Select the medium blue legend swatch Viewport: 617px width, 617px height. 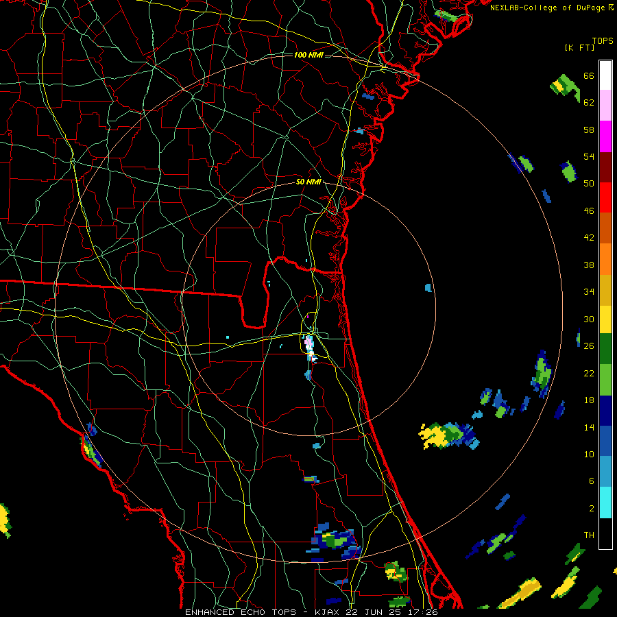(605, 441)
